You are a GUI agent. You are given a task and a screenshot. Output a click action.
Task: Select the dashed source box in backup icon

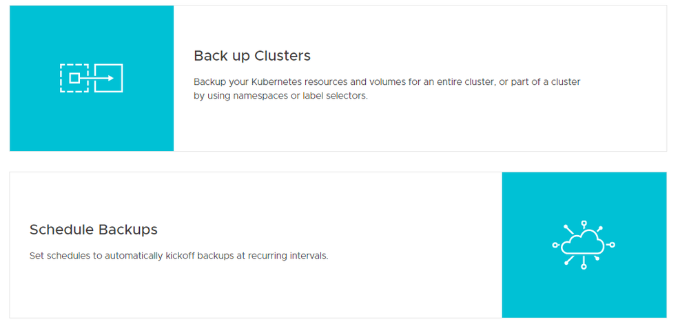[x=74, y=78]
